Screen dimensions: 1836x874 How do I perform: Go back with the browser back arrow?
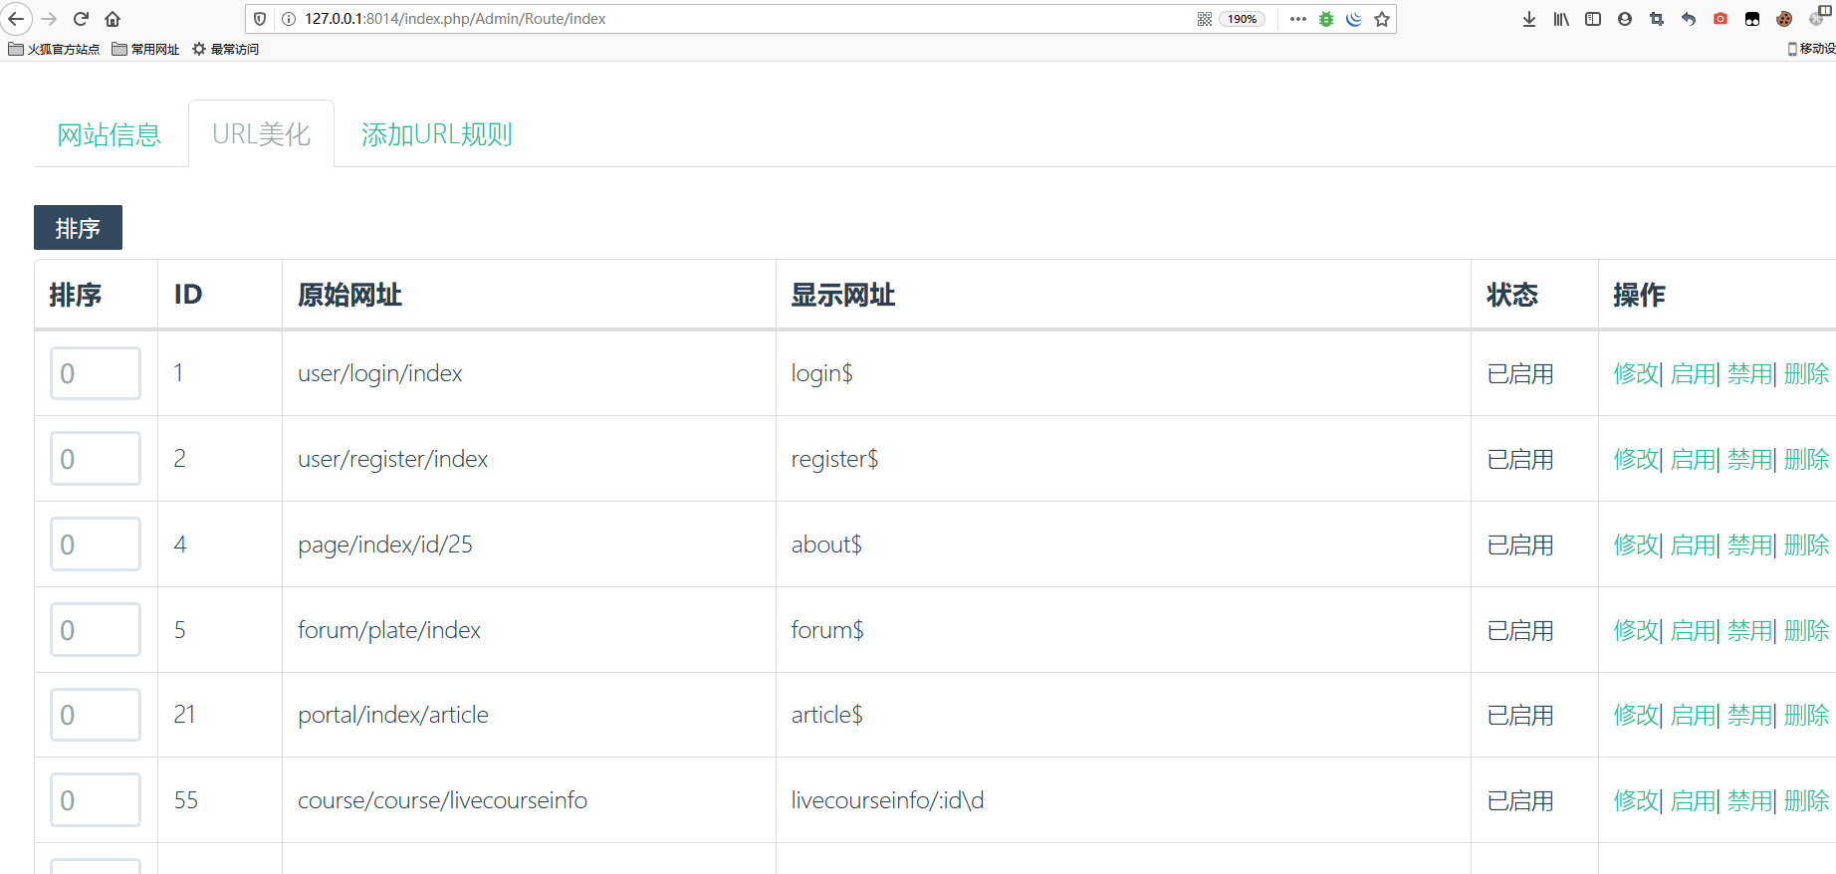pos(16,18)
